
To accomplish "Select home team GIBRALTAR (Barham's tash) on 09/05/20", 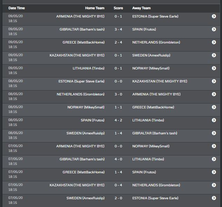I will point(82,29).
